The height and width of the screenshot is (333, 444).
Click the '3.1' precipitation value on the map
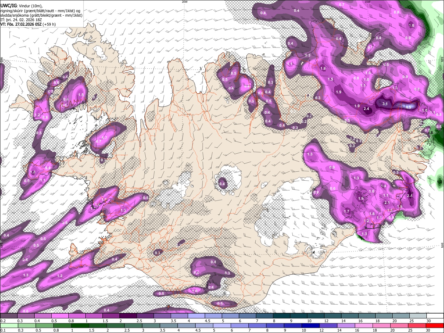point(385,104)
